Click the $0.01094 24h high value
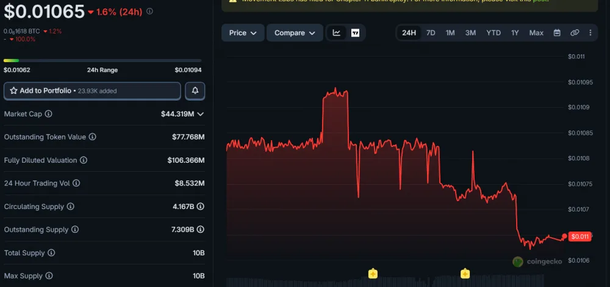This screenshot has height=287, width=610. pyautogui.click(x=188, y=70)
